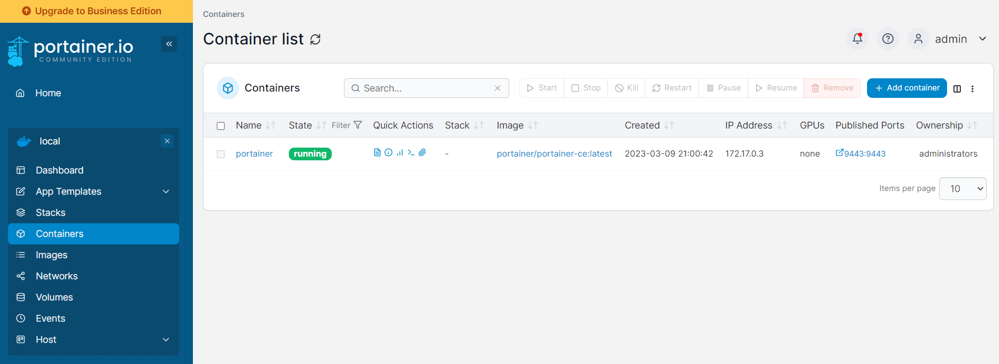Open Containers in sidebar
This screenshot has height=364, width=999.
(x=93, y=234)
